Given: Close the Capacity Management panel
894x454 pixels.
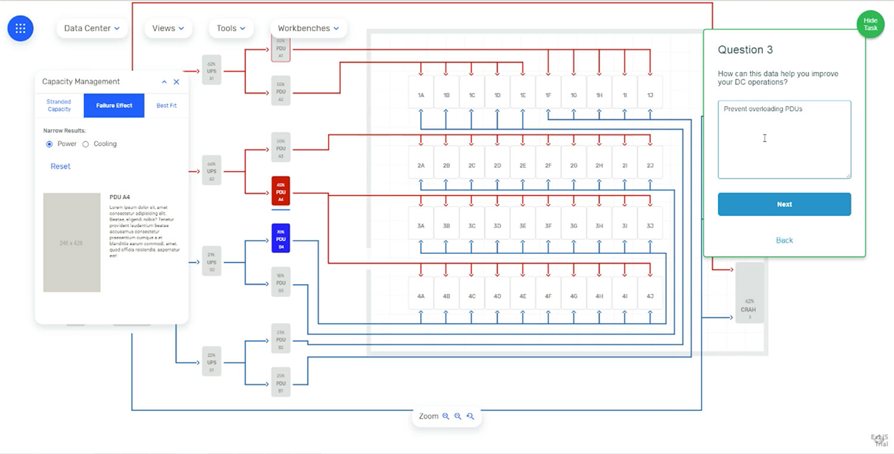Looking at the screenshot, I should 176,82.
